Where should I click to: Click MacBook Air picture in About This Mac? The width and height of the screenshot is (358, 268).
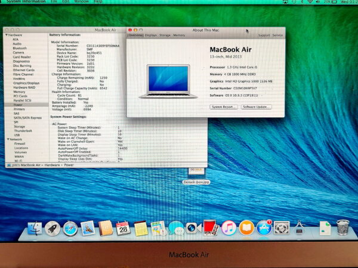pyautogui.click(x=168, y=82)
